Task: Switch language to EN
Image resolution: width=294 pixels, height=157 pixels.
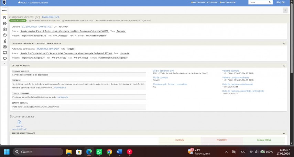Action: point(283,2)
